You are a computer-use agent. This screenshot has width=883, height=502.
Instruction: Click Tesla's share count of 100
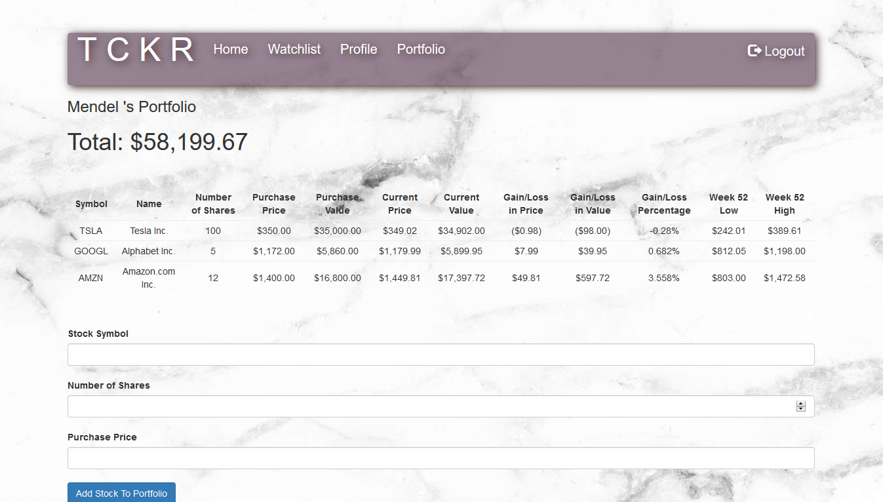point(213,231)
